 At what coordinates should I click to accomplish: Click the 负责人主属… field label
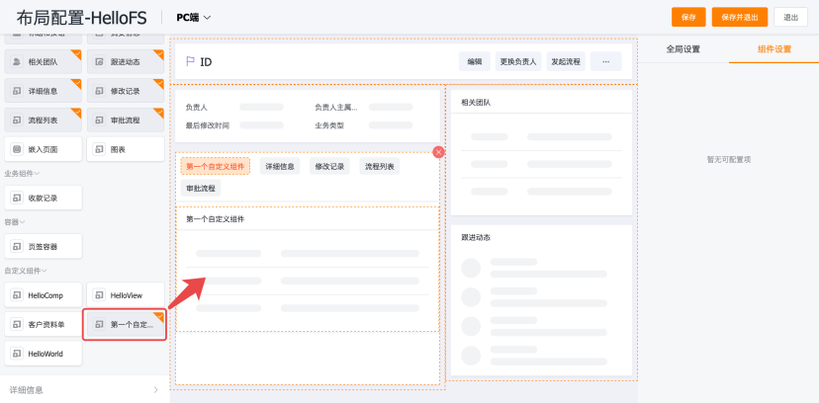pyautogui.click(x=336, y=107)
